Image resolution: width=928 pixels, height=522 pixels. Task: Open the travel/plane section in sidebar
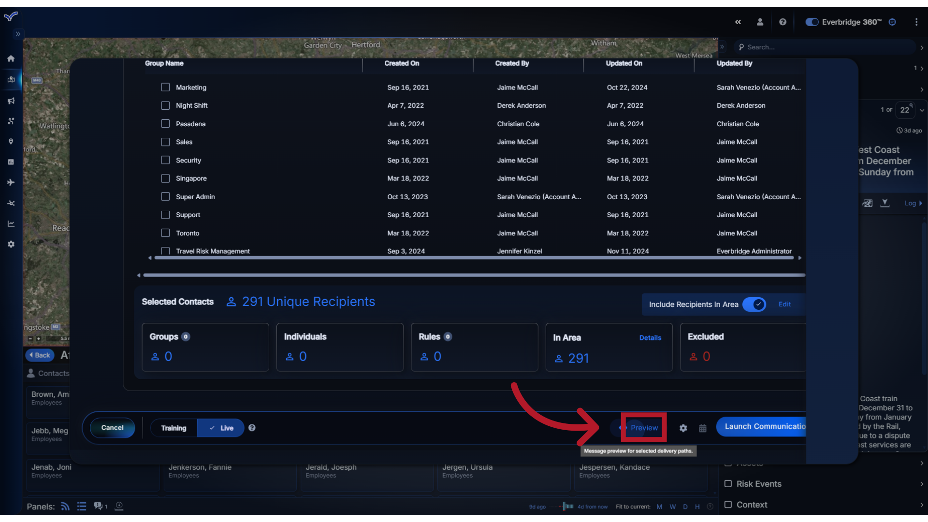(11, 182)
